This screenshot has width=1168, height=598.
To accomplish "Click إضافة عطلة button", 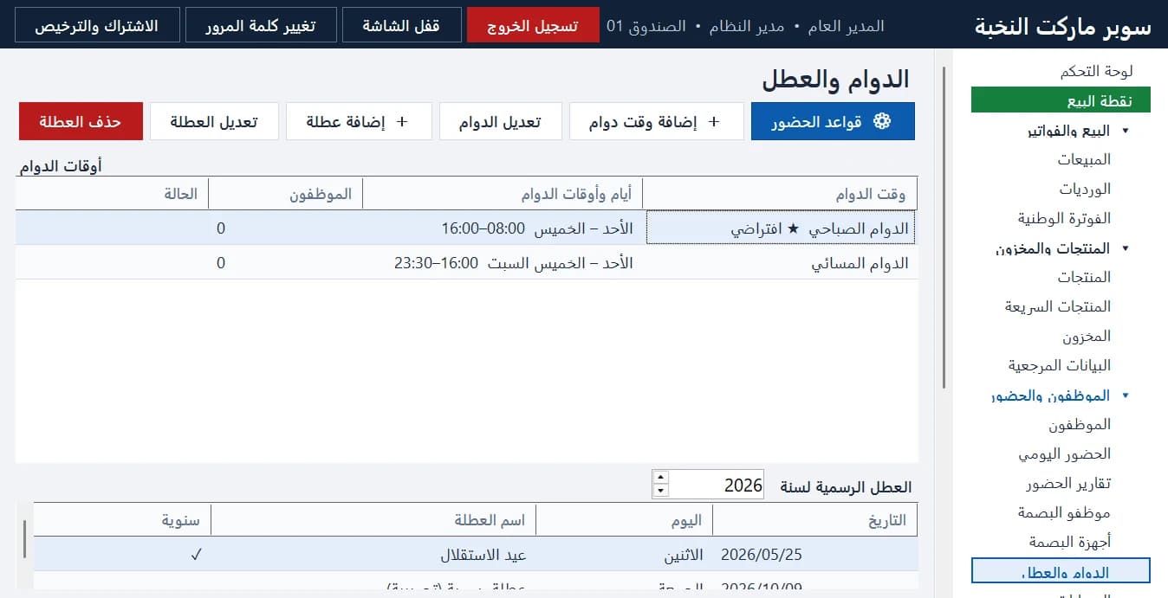I will tap(359, 122).
